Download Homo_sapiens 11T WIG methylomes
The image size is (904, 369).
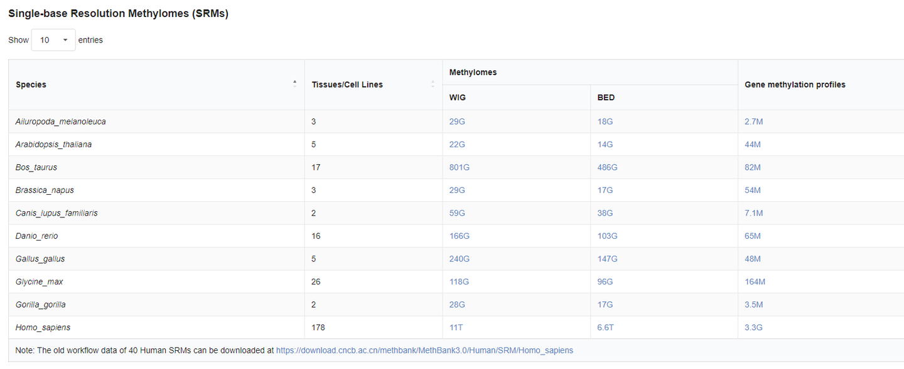[x=455, y=328]
